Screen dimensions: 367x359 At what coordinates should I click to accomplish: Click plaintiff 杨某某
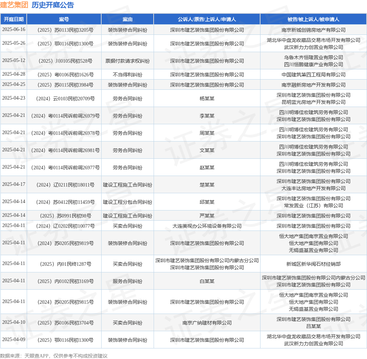coord(207,99)
